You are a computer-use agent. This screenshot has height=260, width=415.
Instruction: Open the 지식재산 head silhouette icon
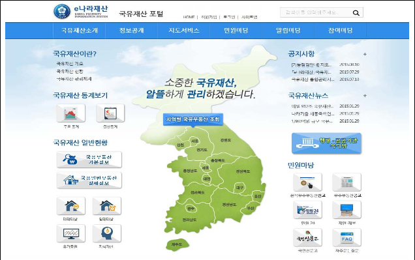click(106, 233)
